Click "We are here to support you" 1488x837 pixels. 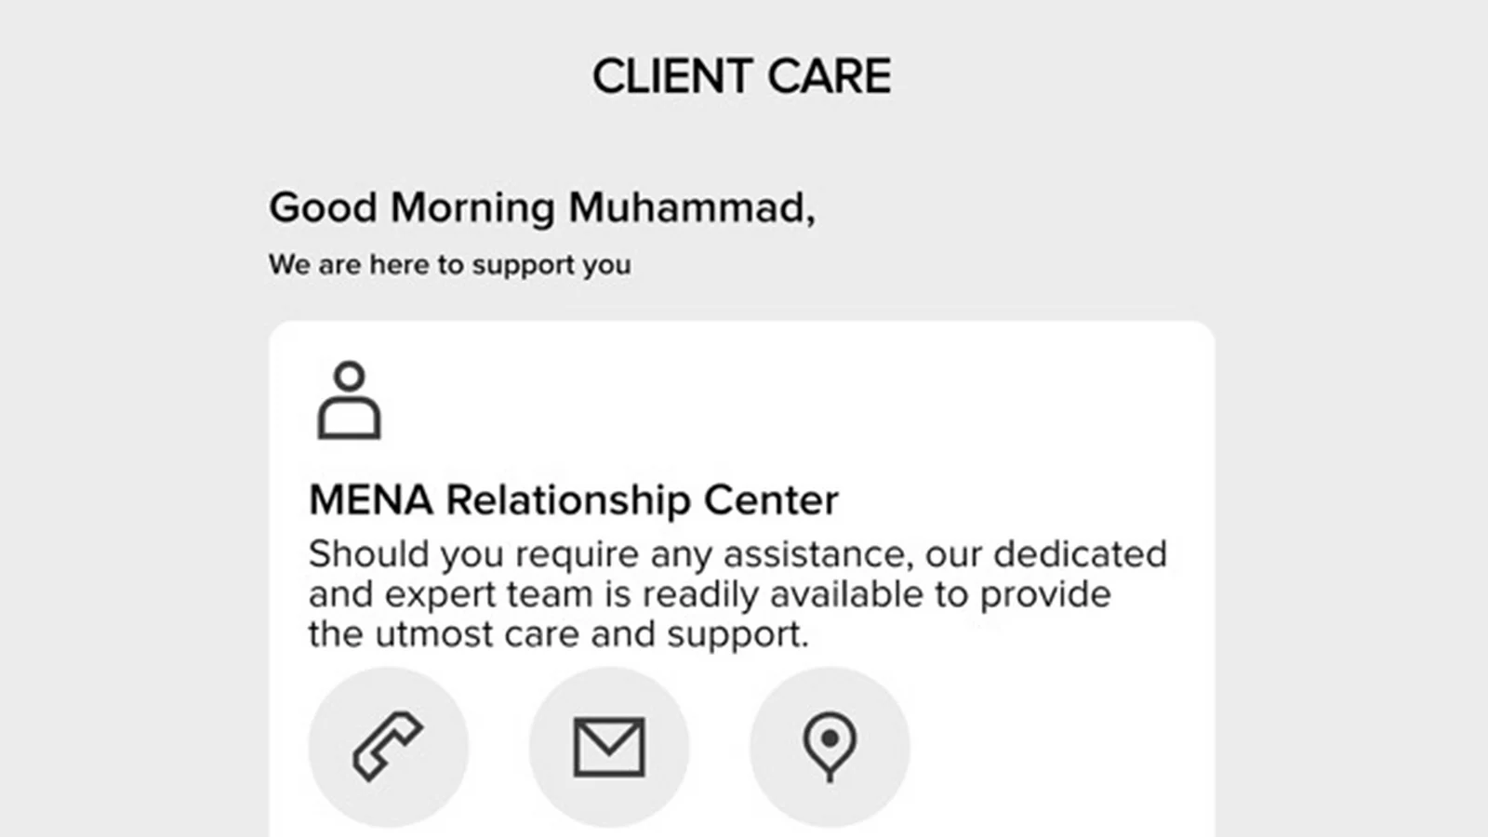coord(449,265)
